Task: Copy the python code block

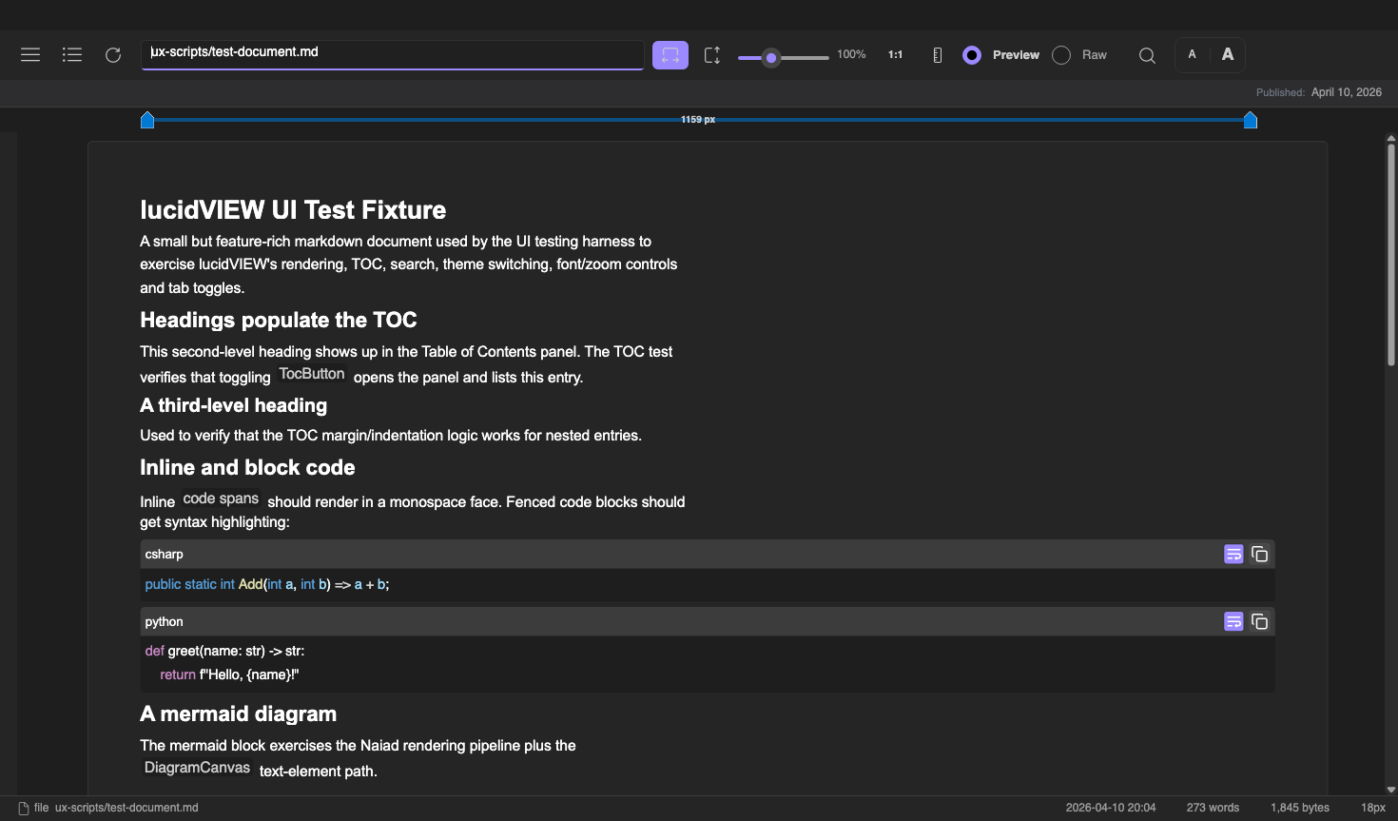Action: coord(1260,621)
